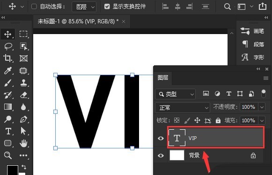272x175 pixels.
Task: Toggle the 自动选择 checkbox
Action: click(x=34, y=7)
